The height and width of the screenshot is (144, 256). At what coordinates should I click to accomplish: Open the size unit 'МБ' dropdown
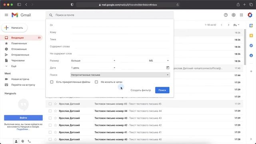coord(159,60)
